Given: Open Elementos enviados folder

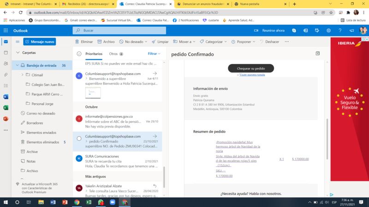Looking at the screenshot, I should pos(42,132).
